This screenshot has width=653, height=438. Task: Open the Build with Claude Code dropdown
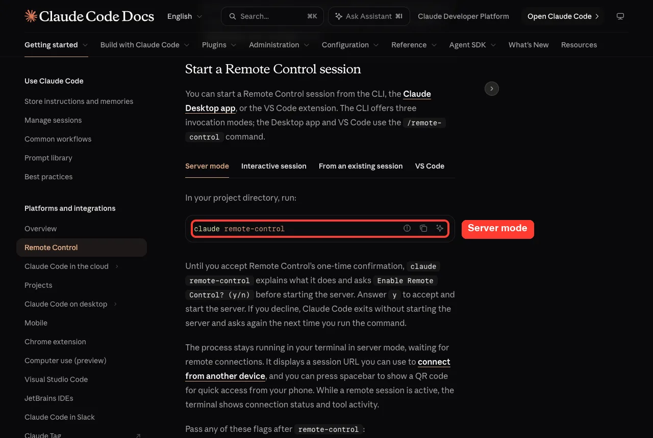click(145, 45)
